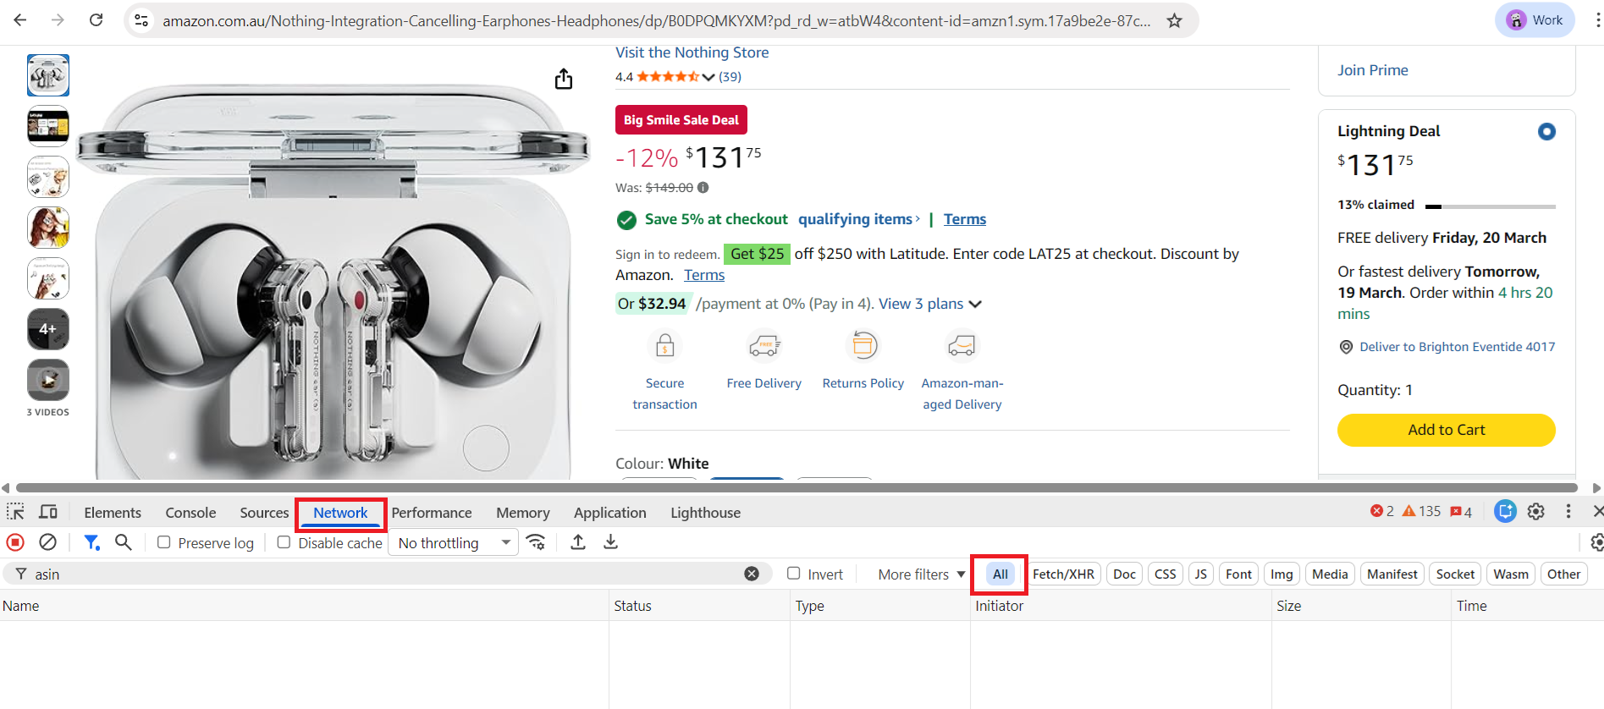View site information icon in address bar

[142, 20]
